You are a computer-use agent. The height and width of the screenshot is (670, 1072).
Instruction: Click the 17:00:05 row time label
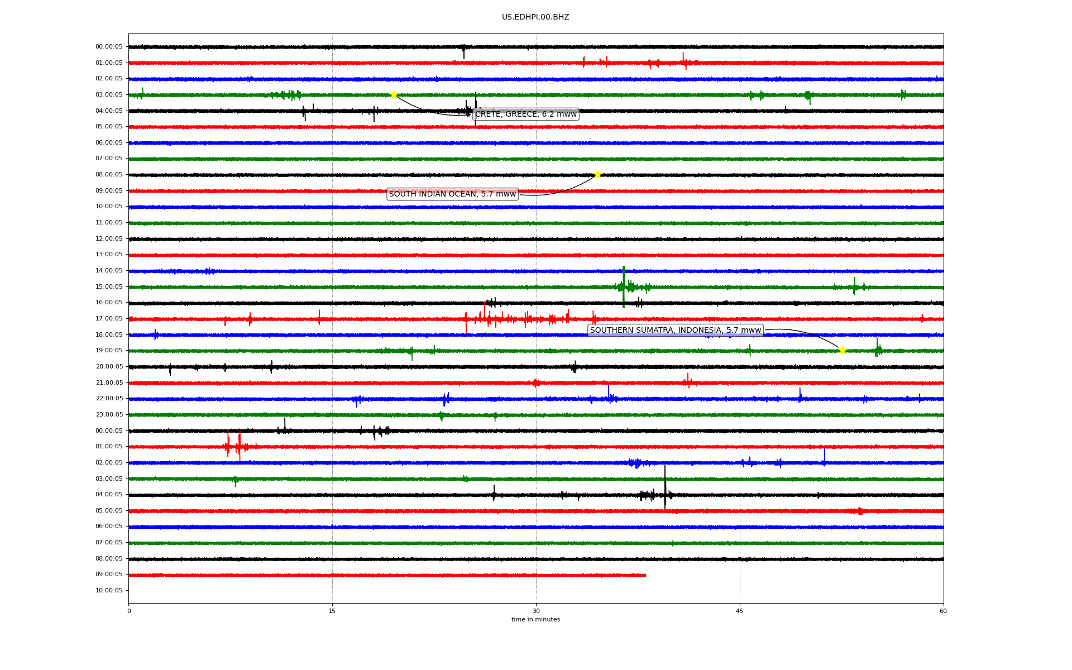click(109, 319)
